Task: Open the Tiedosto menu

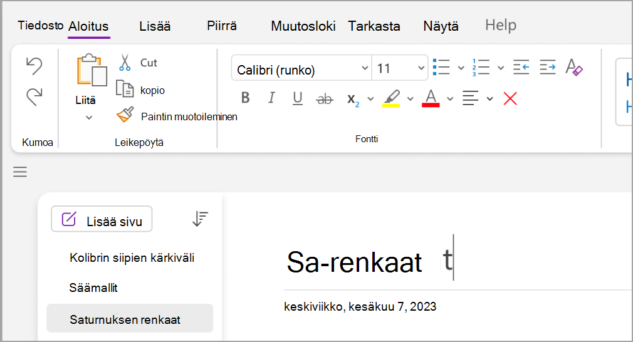Action: pos(40,26)
